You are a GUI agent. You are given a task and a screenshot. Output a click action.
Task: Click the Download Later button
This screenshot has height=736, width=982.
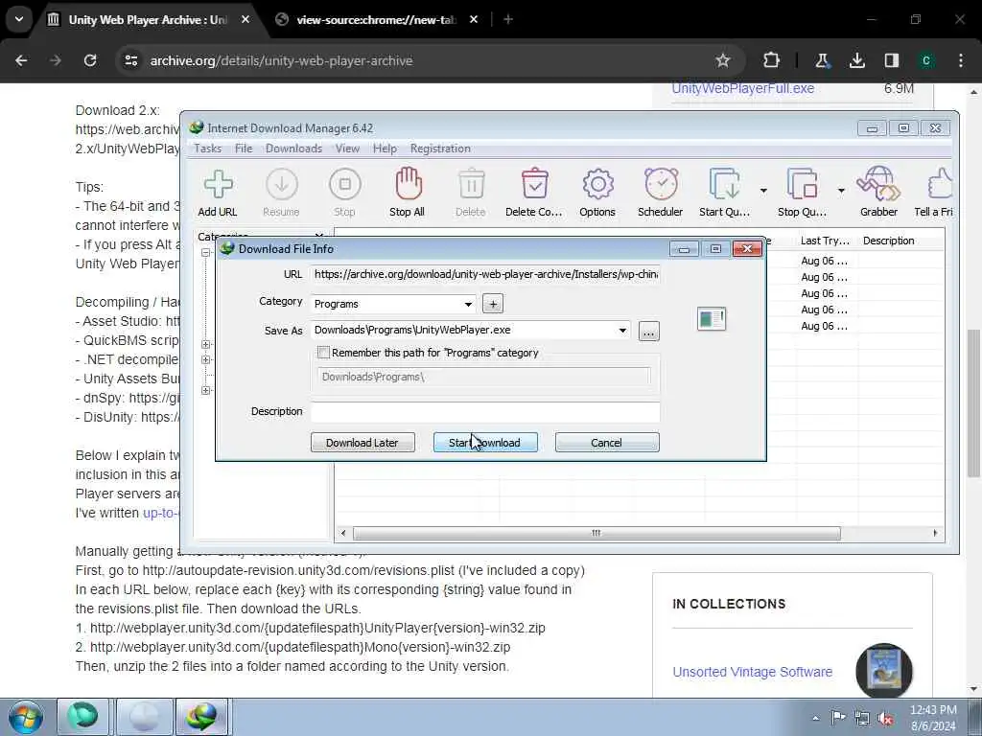[x=362, y=443]
